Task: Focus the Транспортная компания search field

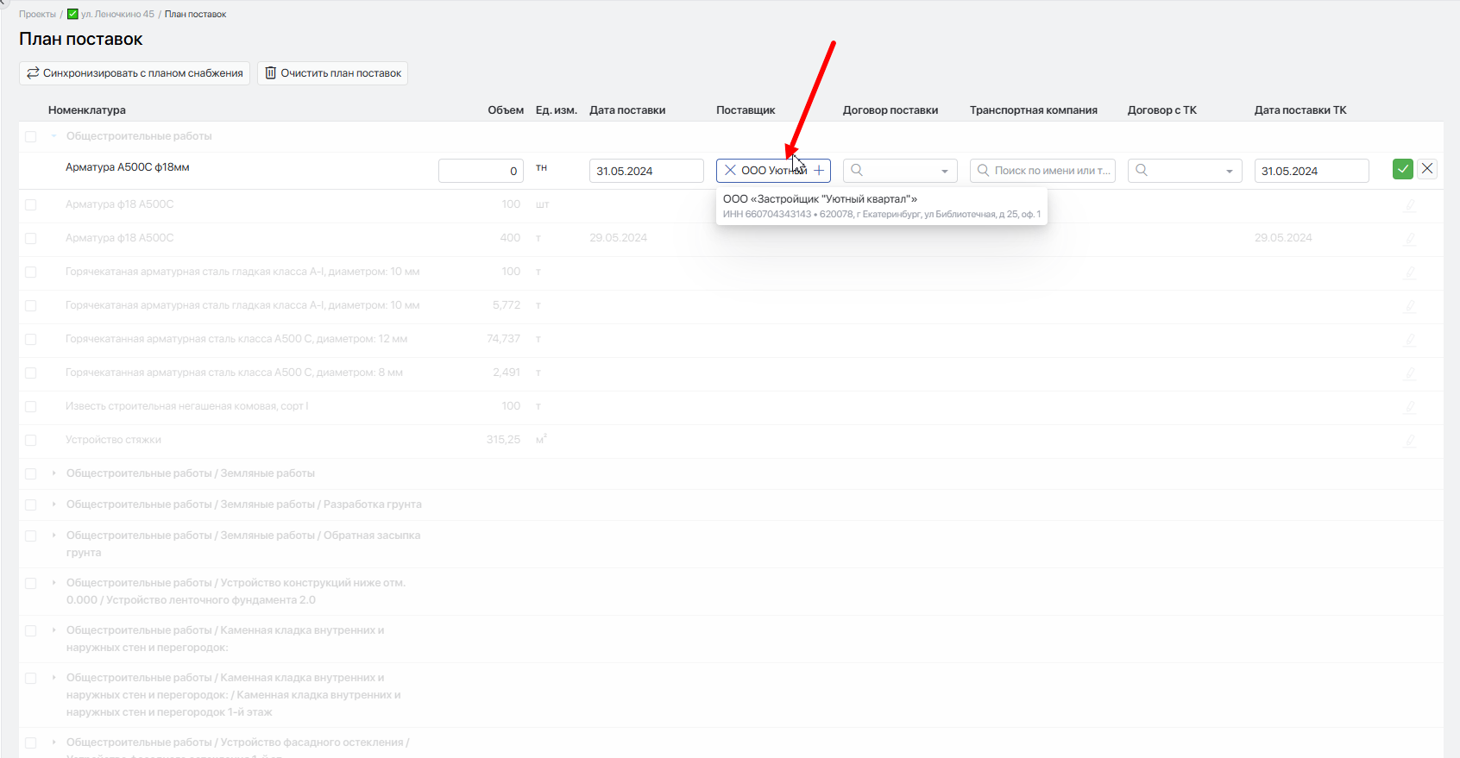Action: (x=1042, y=171)
